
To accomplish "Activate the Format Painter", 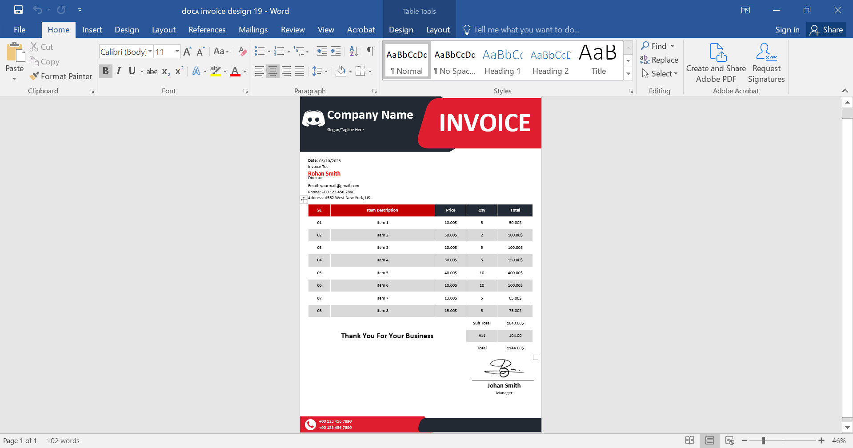I will tap(61, 76).
